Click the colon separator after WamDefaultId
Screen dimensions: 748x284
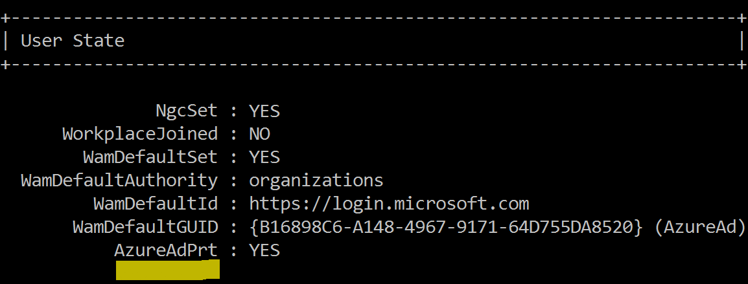234,205
